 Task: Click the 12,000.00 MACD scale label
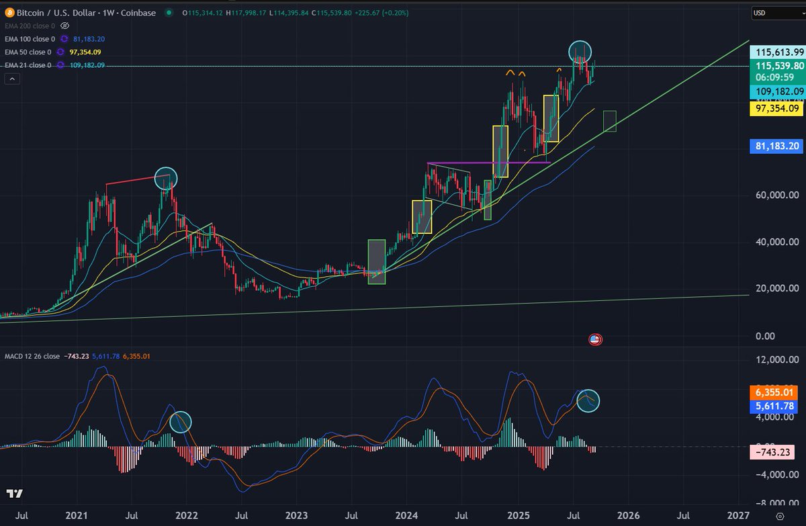(778, 360)
